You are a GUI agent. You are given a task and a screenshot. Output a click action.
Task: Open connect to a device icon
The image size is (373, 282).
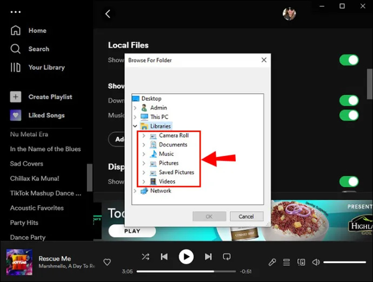click(x=301, y=262)
